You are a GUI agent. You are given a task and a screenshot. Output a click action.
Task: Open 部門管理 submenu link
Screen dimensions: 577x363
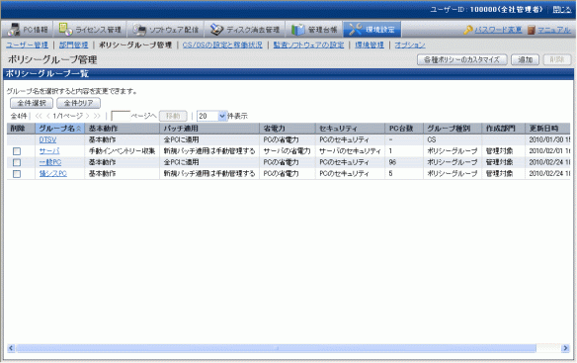click(x=73, y=45)
